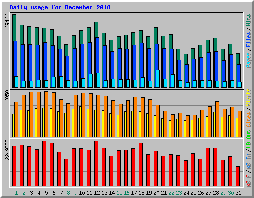Viewport: 254px width, 198px height.
Task: Click the 'Daily usage for December 2018' title
Action: pyautogui.click(x=60, y=7)
